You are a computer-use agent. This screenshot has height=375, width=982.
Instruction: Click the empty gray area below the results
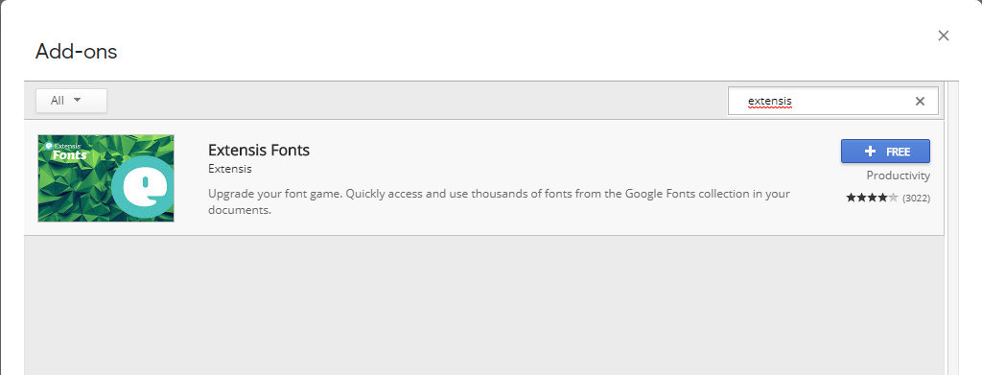(483, 306)
